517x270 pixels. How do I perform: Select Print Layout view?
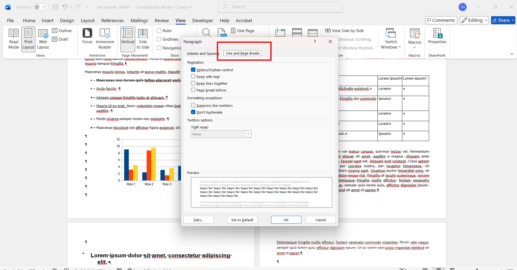28,39
